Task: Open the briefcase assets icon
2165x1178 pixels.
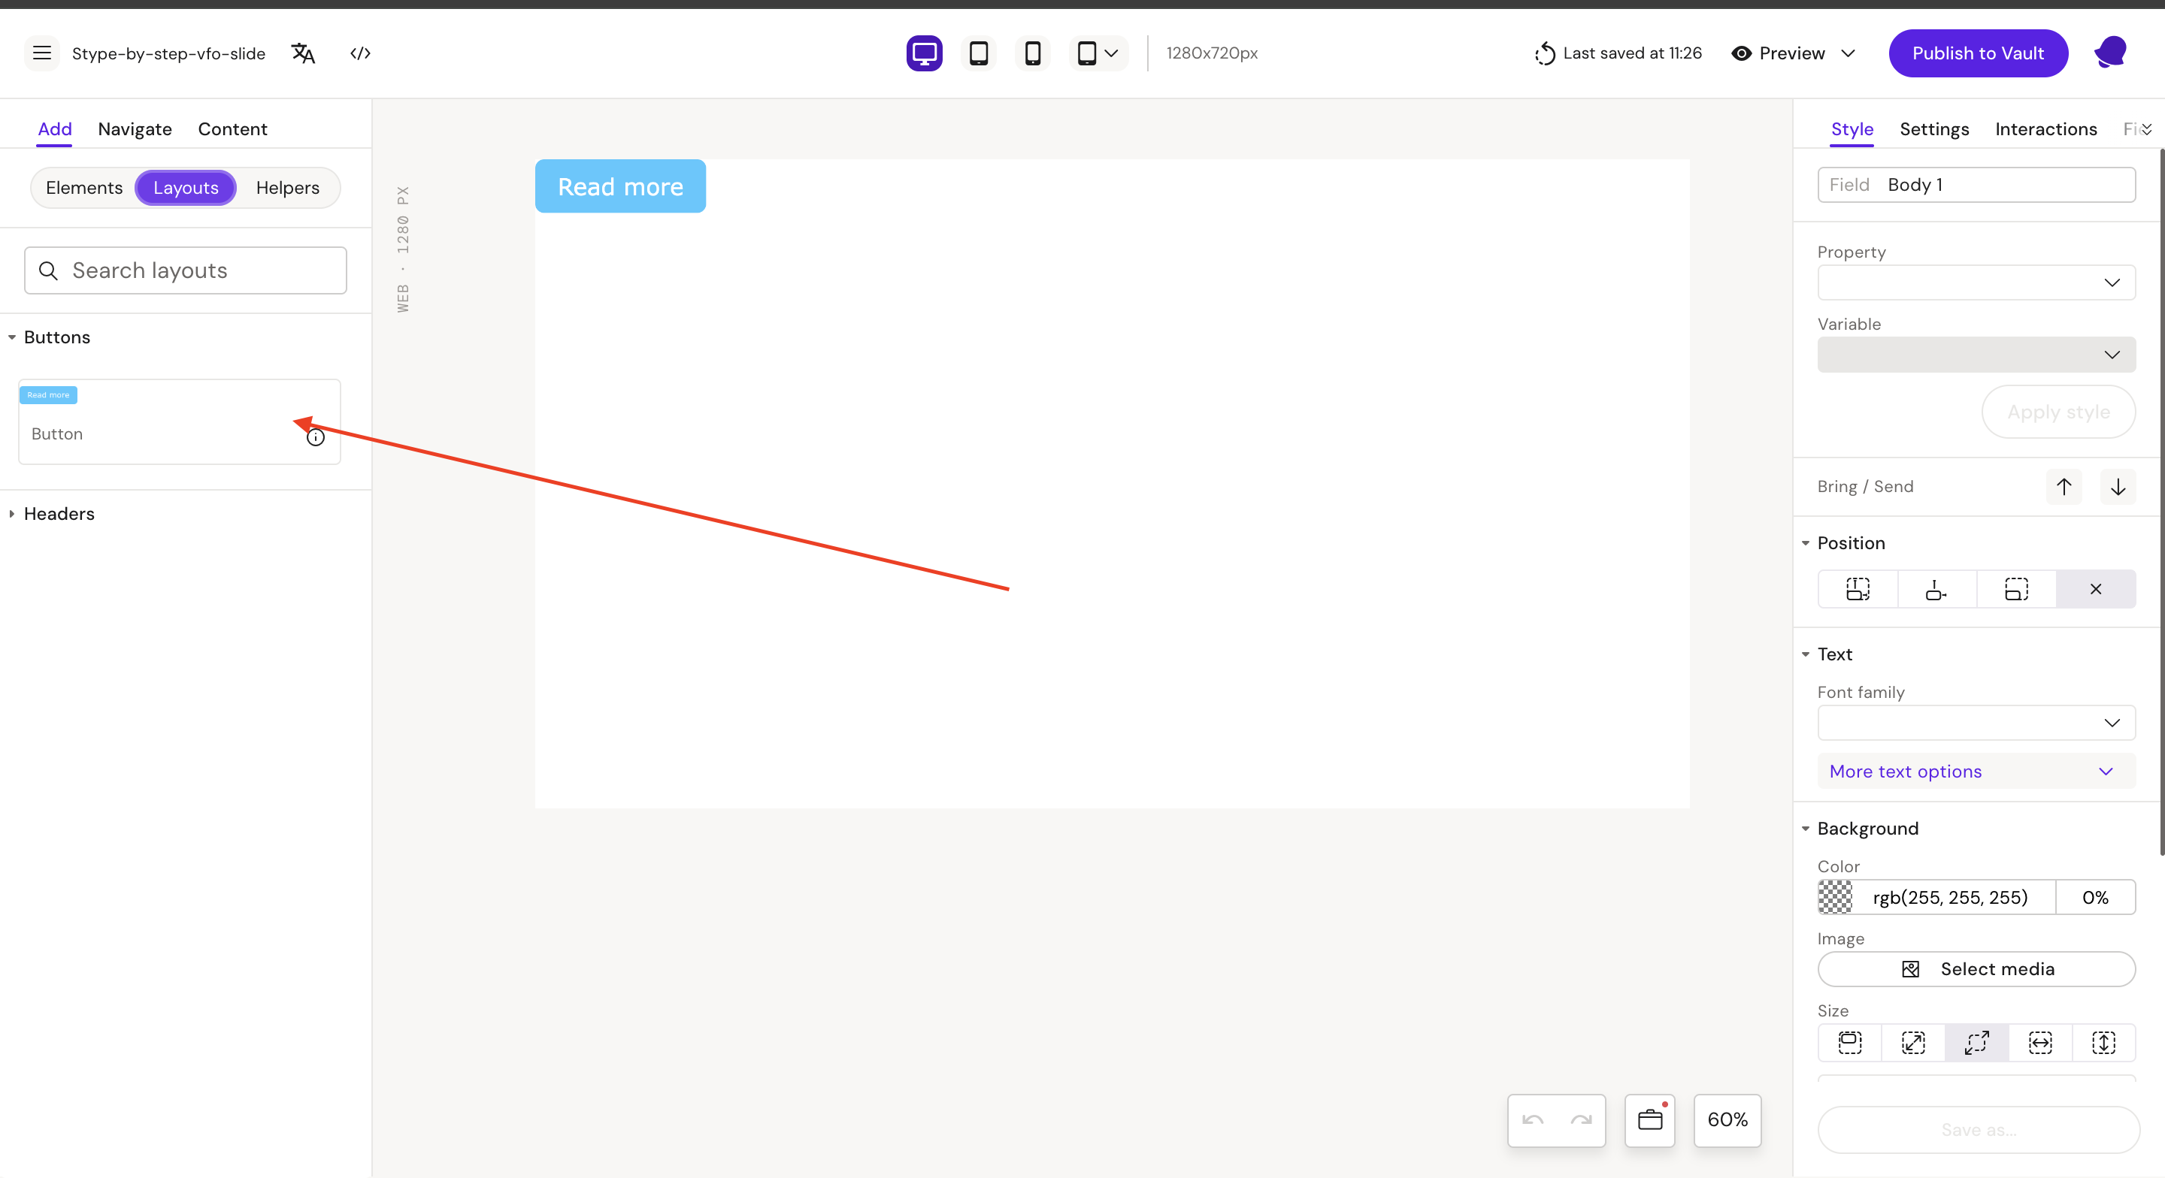Action: (1650, 1121)
